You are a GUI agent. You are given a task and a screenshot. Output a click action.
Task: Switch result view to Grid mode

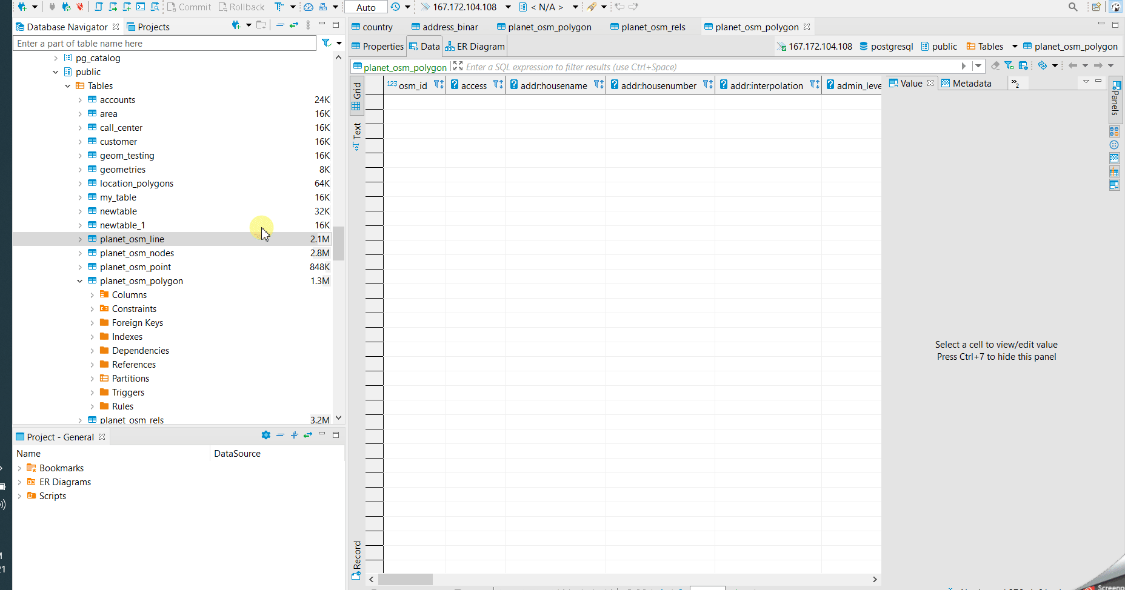tap(357, 96)
